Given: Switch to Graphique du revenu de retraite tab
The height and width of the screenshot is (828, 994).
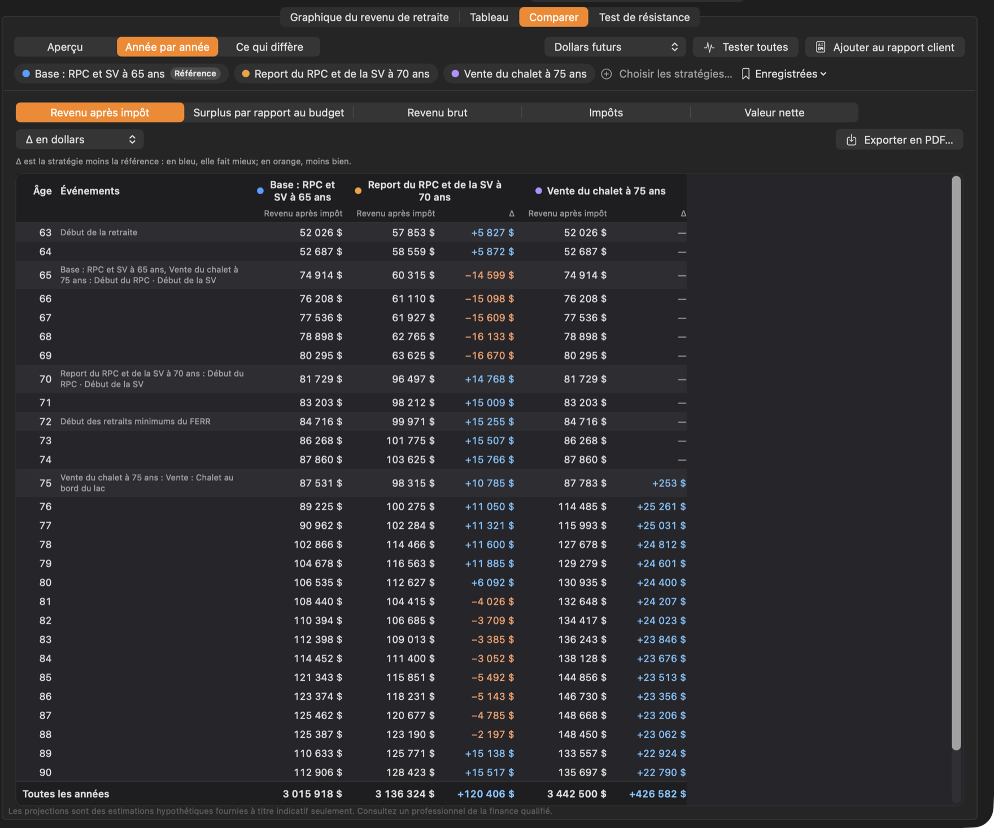Looking at the screenshot, I should pos(369,17).
